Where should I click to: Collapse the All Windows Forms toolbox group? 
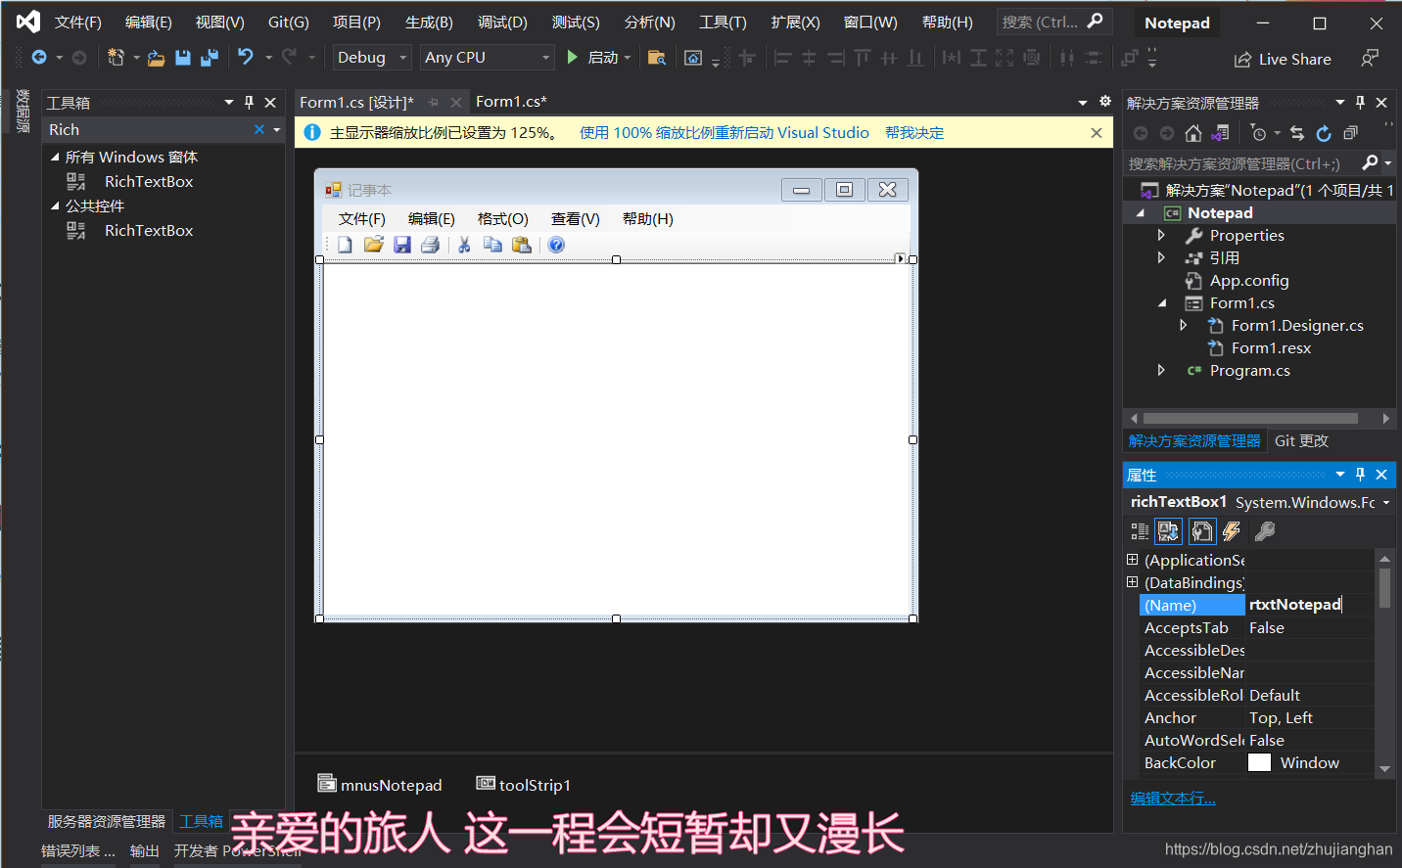55,157
